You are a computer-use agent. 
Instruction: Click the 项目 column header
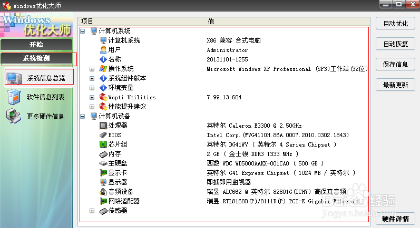pos(141,22)
